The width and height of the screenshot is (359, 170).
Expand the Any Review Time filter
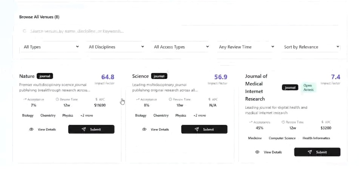click(246, 47)
